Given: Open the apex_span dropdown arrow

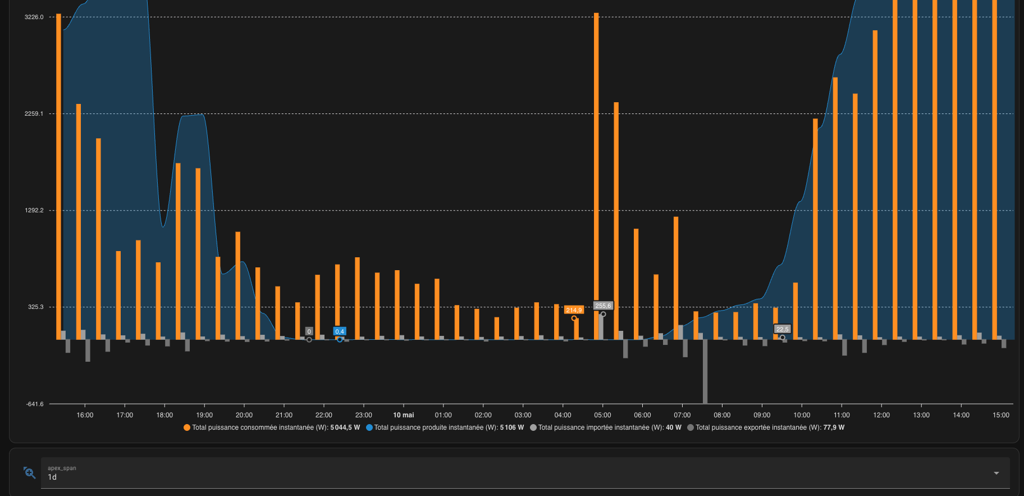Looking at the screenshot, I should (996, 473).
